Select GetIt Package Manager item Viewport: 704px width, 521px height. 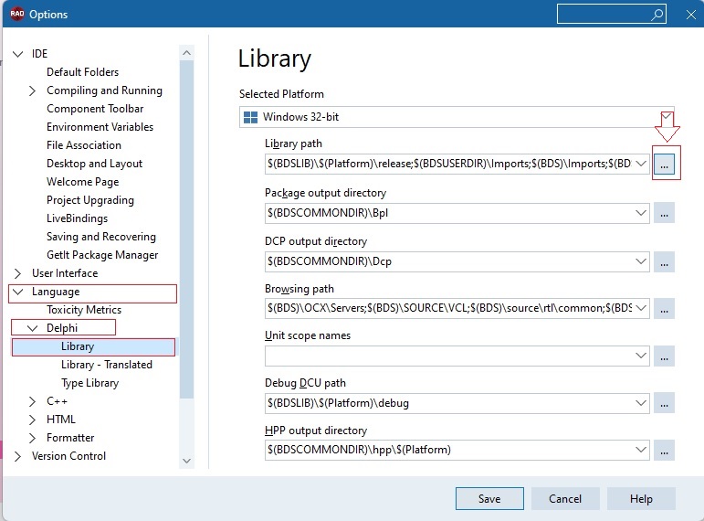[x=102, y=255]
